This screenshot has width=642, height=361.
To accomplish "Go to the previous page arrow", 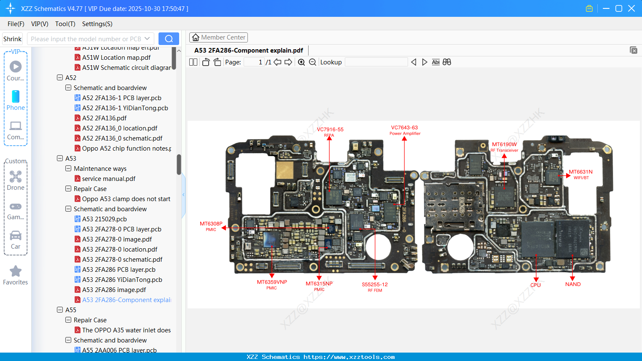I will point(277,62).
